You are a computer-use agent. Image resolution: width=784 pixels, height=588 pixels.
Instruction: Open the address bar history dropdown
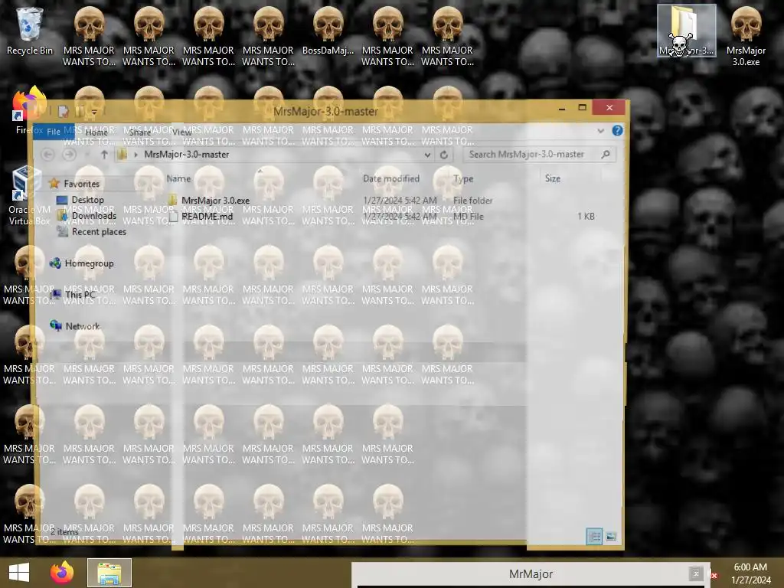point(427,155)
